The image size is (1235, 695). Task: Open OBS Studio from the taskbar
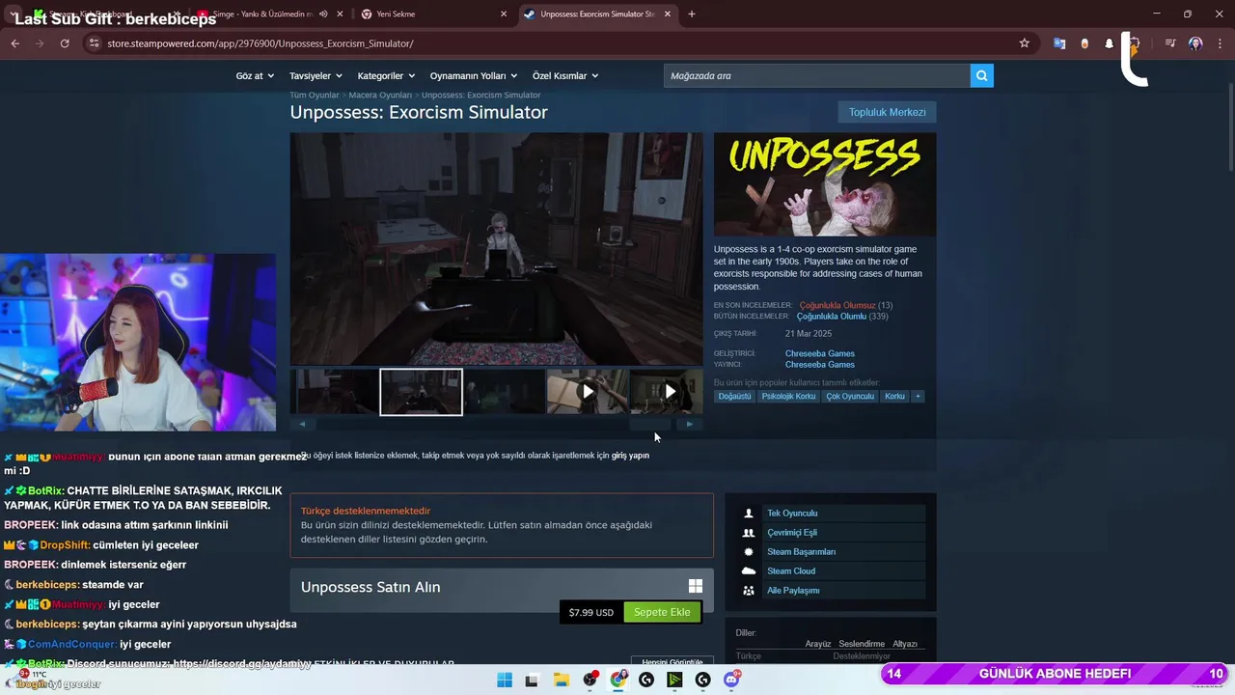(590, 680)
